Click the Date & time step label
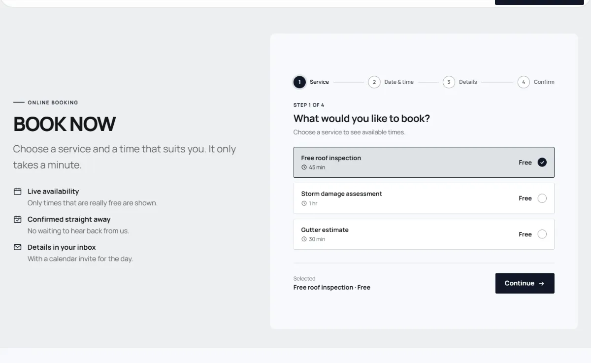The width and height of the screenshot is (591, 363). coord(399,82)
